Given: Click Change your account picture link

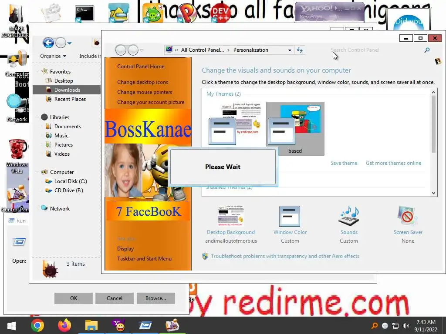Looking at the screenshot, I should pos(151,102).
